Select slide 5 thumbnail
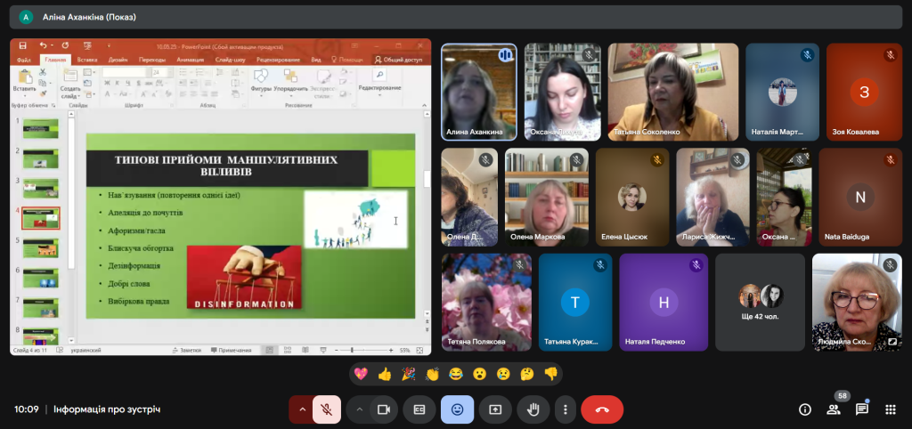This screenshot has height=429, width=912. tap(40, 248)
